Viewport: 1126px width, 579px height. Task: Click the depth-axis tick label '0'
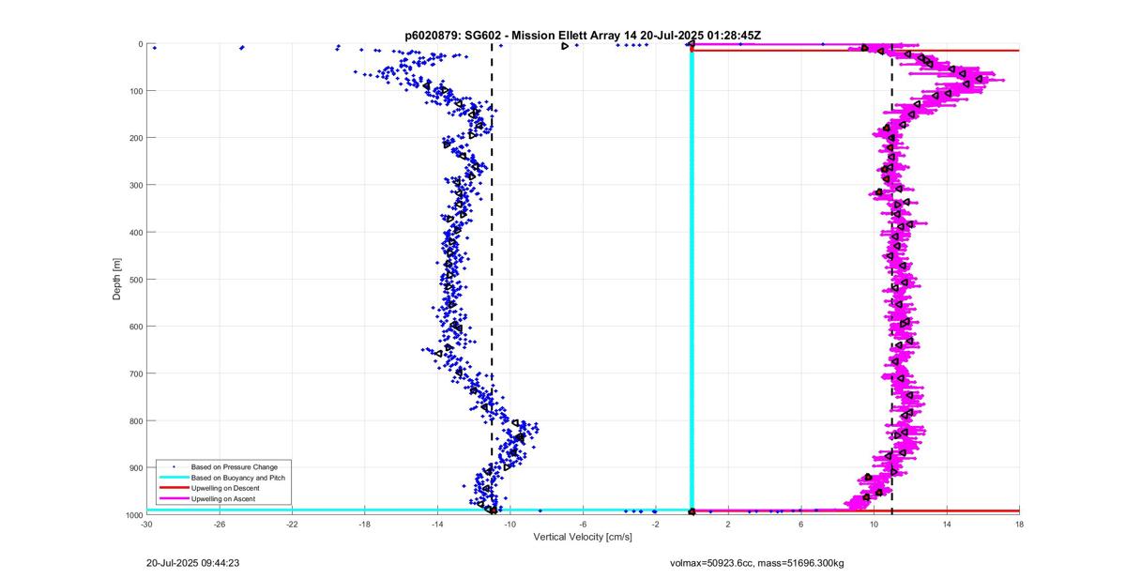click(x=140, y=44)
